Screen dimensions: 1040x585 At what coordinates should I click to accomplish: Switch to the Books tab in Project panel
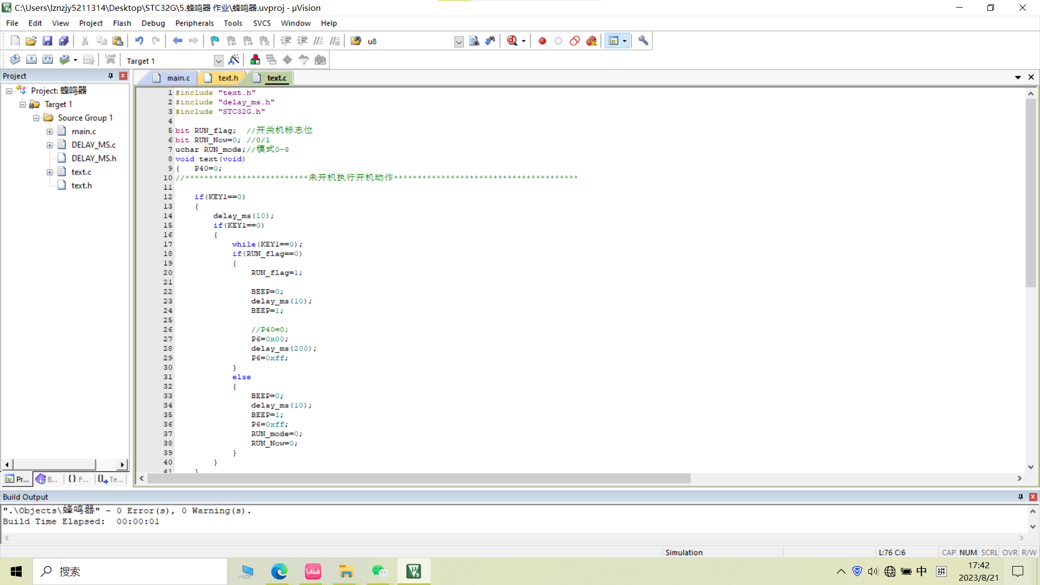pyautogui.click(x=47, y=479)
